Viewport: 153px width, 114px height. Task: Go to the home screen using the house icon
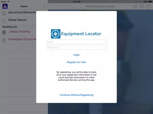(x=135, y=6)
